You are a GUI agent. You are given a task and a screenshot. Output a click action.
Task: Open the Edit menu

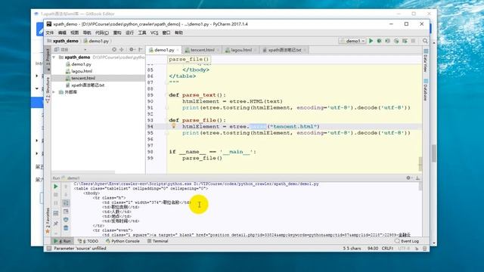(x=62, y=32)
